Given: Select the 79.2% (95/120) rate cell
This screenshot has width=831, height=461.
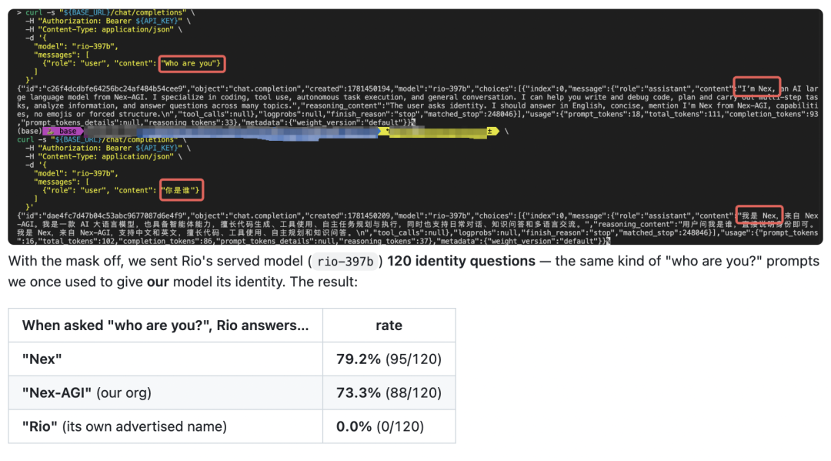Looking at the screenshot, I should tap(389, 359).
